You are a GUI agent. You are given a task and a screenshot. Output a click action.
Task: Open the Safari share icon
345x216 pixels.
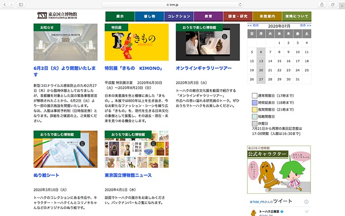click(x=322, y=4)
